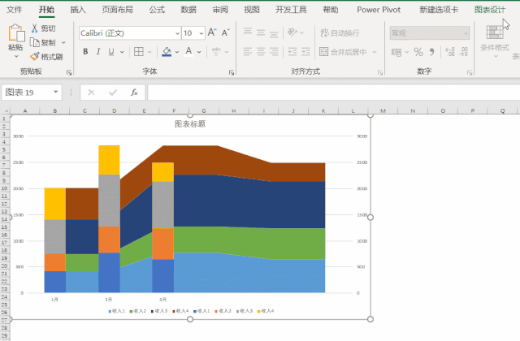Viewport: 520px width, 341px height.
Task: Click the Paste clipboard icon
Action: 16,32
